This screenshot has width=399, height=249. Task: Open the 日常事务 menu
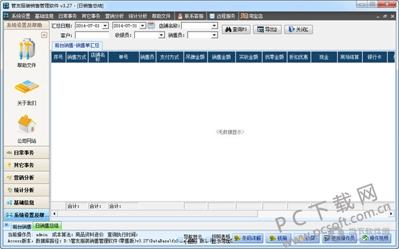coord(67,16)
